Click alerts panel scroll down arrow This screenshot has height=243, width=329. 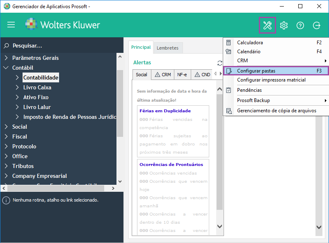[220, 227]
